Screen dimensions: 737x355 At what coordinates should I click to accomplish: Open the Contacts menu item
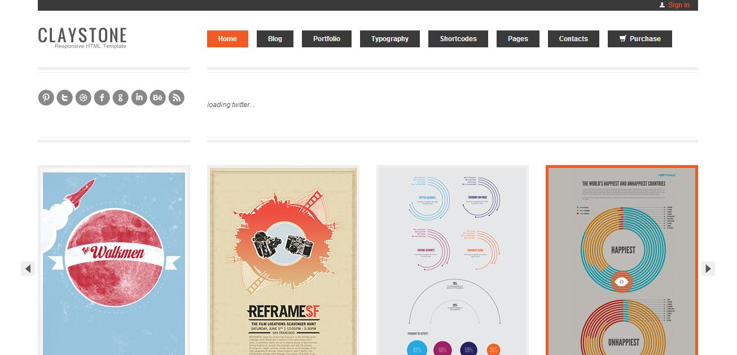pos(573,39)
